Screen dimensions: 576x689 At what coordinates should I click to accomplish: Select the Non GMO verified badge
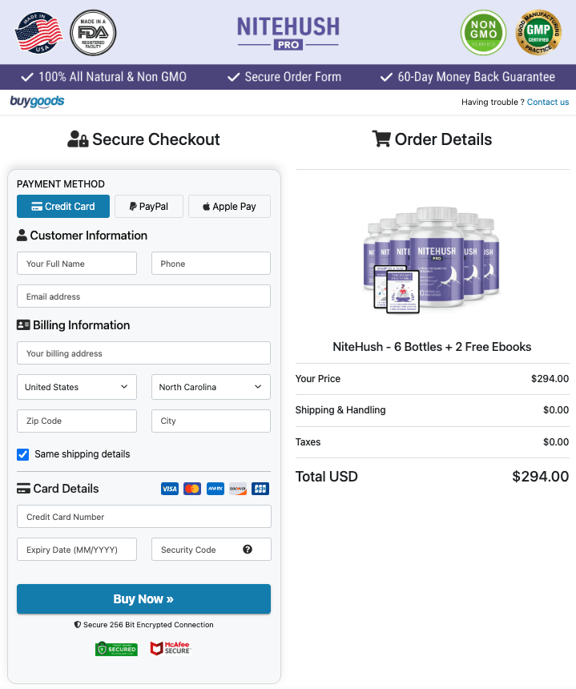click(x=483, y=33)
